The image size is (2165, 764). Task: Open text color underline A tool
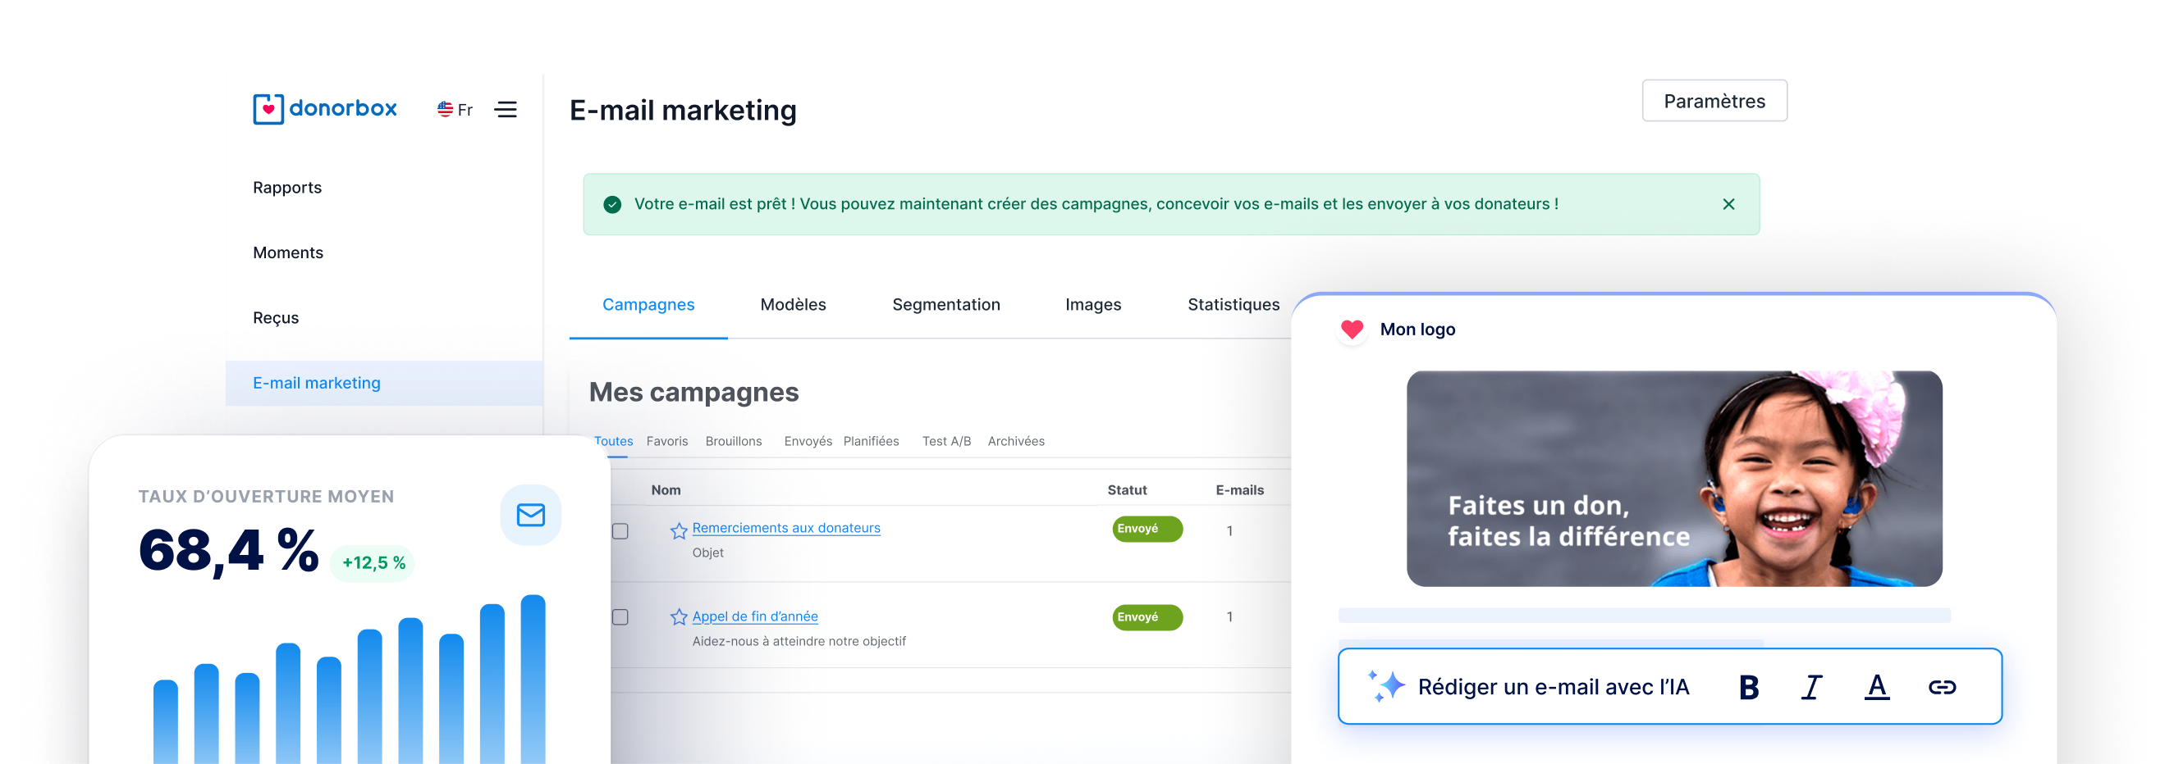click(1876, 687)
